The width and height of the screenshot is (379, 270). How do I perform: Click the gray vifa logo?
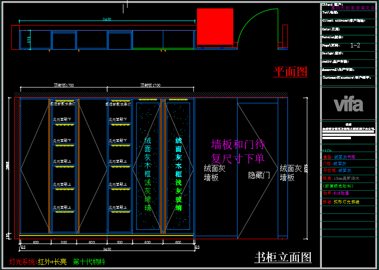click(x=349, y=105)
